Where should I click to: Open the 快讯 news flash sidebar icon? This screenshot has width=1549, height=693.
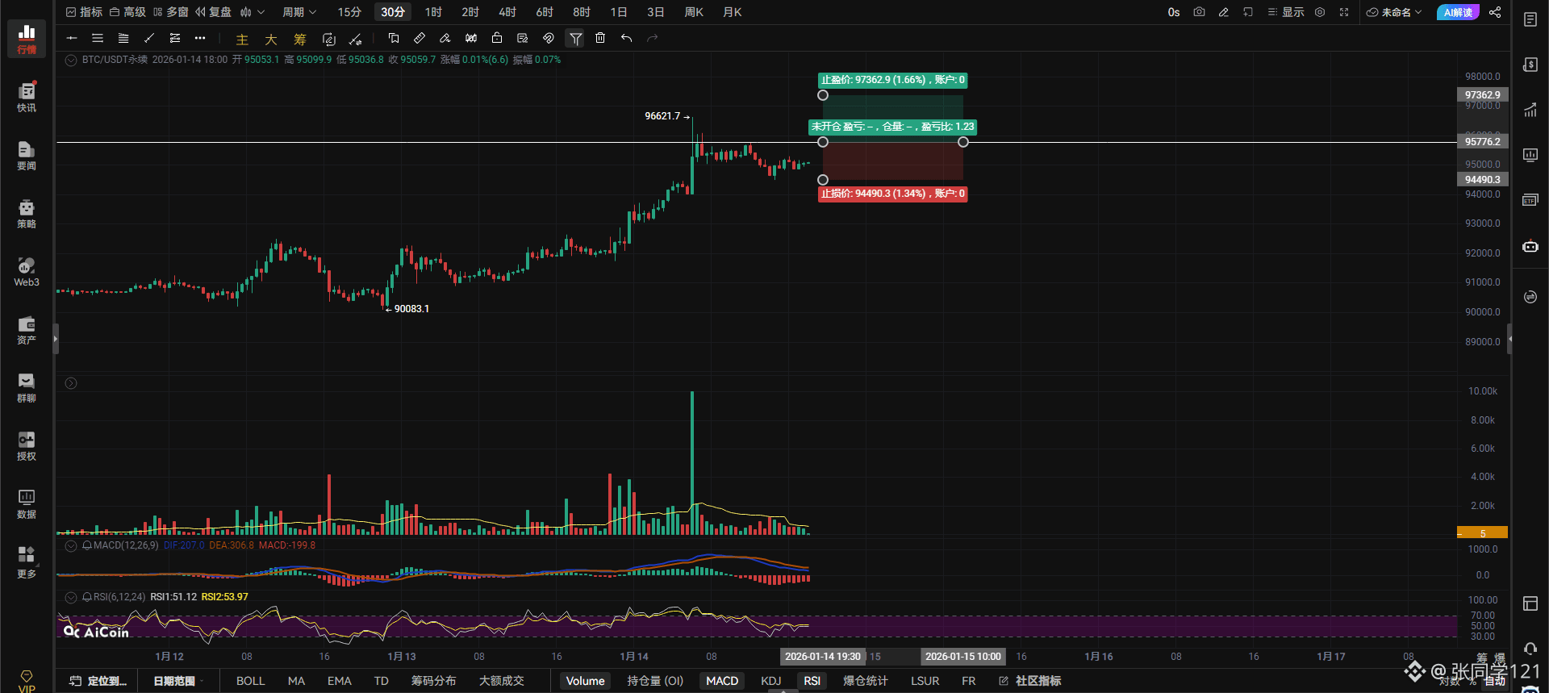pos(27,97)
